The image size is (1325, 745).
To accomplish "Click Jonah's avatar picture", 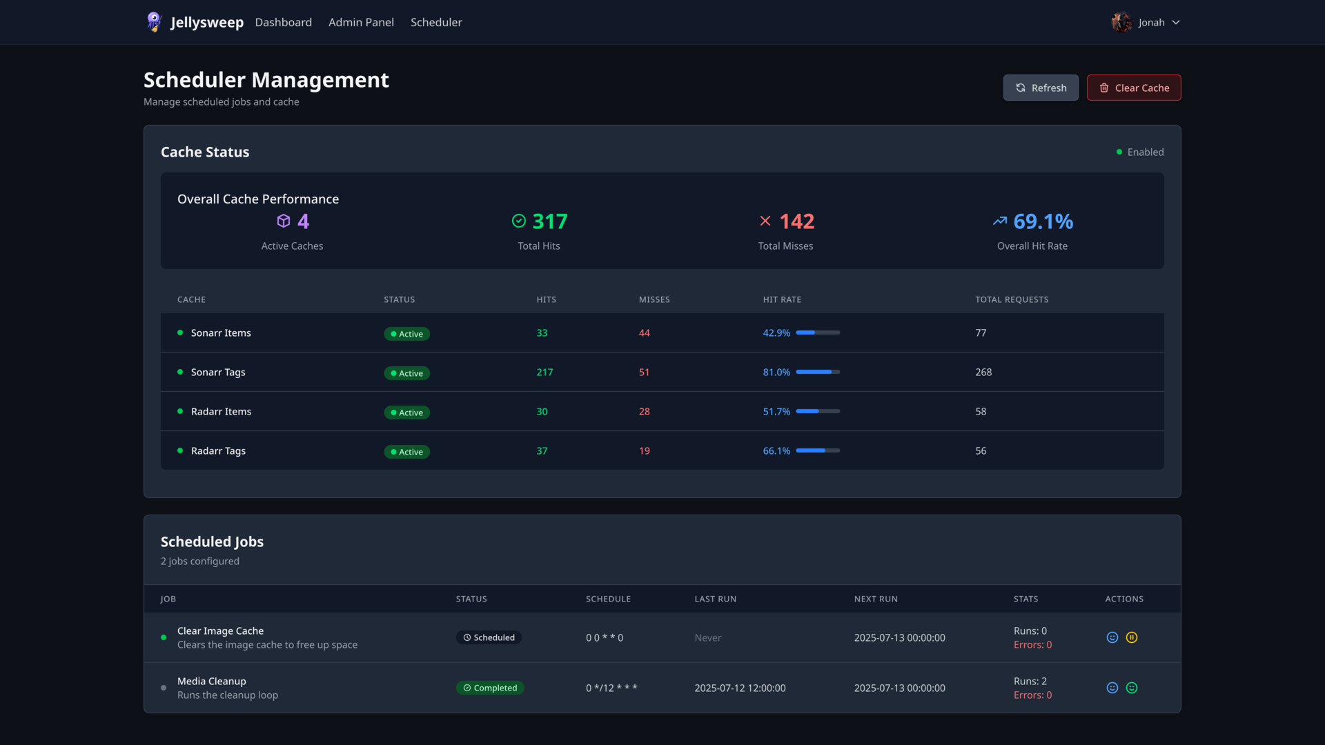I will click(1121, 22).
